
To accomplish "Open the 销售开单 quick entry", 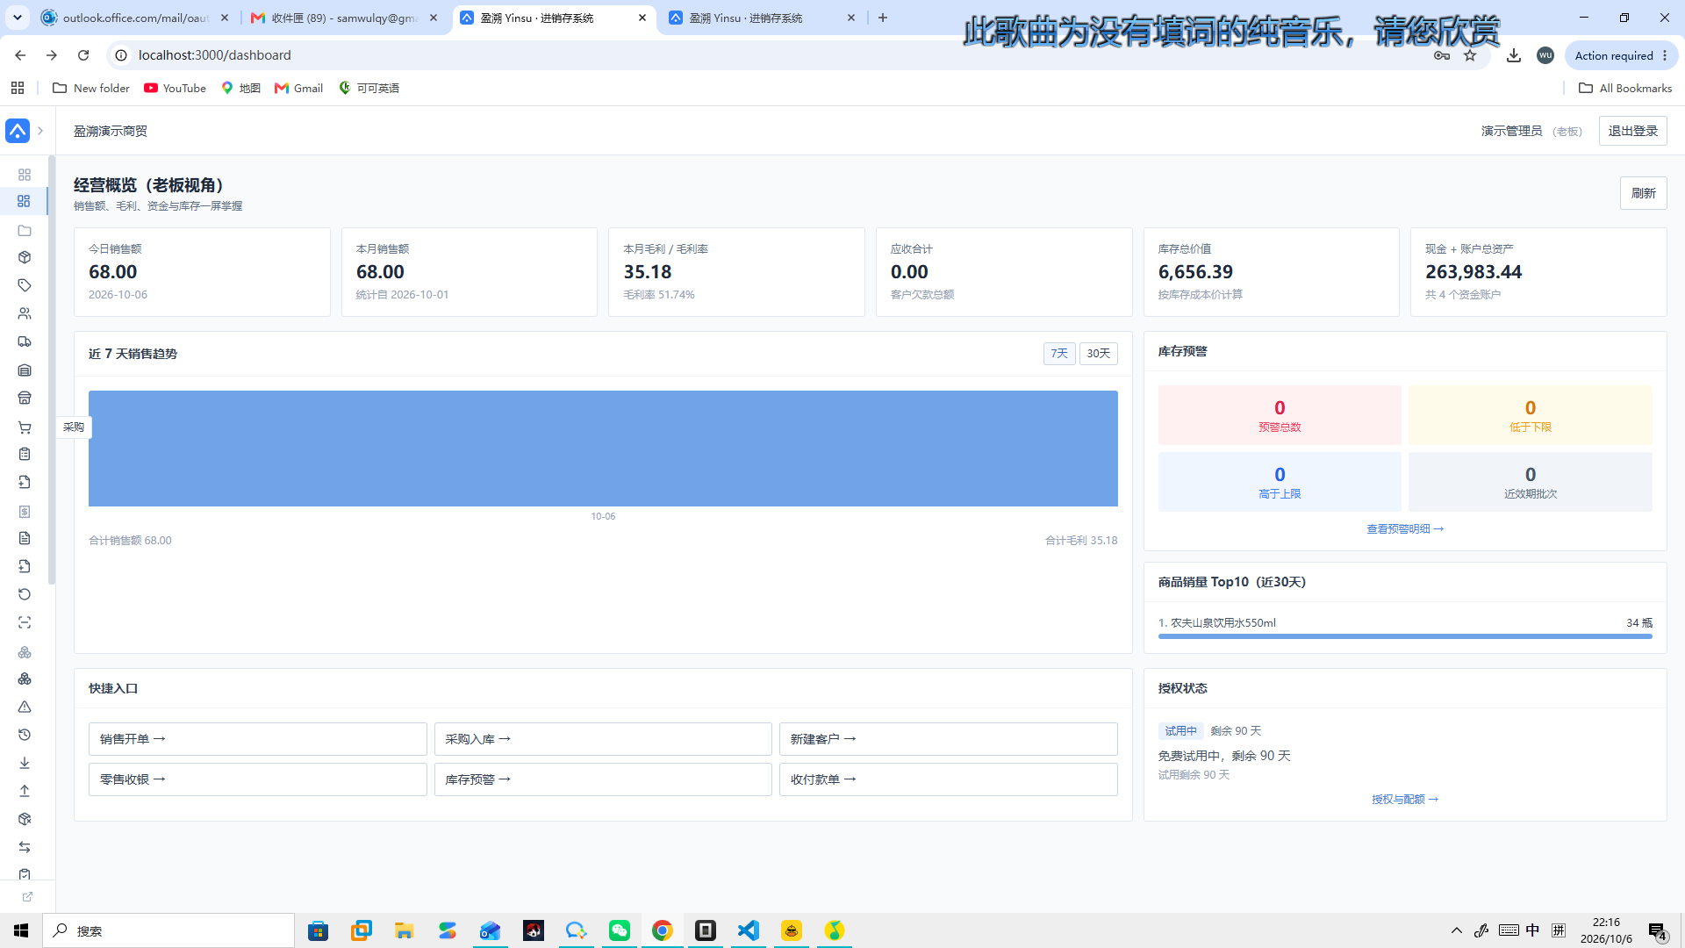I will click(x=257, y=739).
